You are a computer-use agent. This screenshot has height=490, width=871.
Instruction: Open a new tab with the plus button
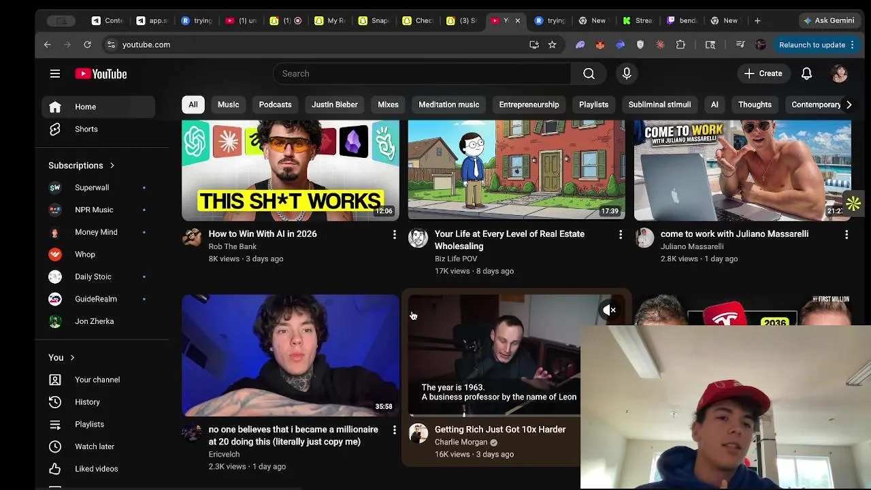[757, 20]
